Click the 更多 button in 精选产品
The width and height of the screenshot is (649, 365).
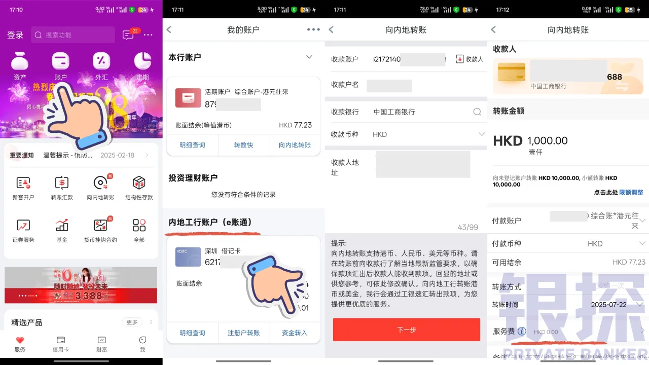pos(132,322)
